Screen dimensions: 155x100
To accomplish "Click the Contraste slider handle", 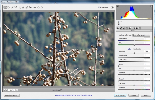I will (129, 75).
